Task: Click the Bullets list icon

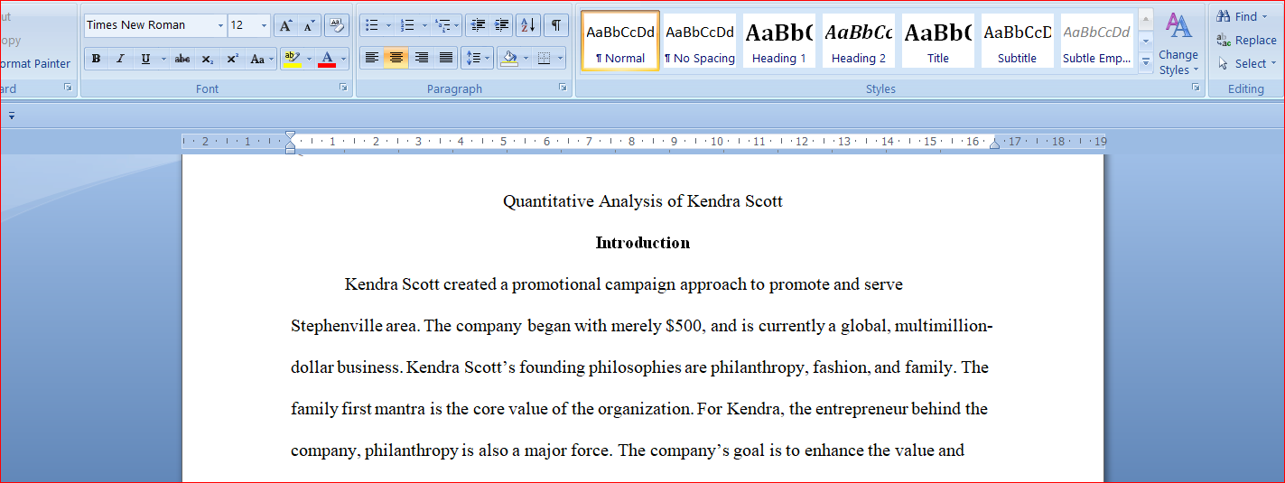Action: click(x=371, y=25)
